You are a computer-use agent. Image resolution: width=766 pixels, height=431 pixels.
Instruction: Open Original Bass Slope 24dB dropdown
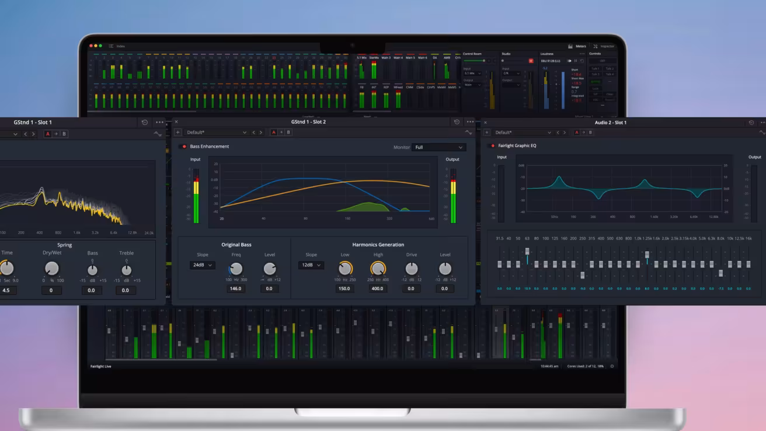pos(202,265)
